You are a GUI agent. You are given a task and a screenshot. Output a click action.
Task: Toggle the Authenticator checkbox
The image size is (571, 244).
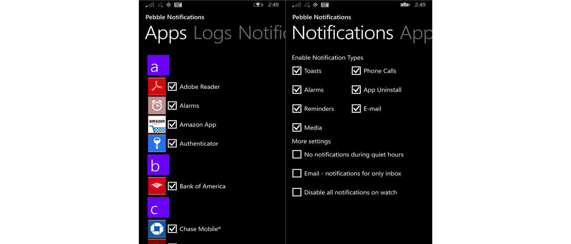pyautogui.click(x=172, y=143)
